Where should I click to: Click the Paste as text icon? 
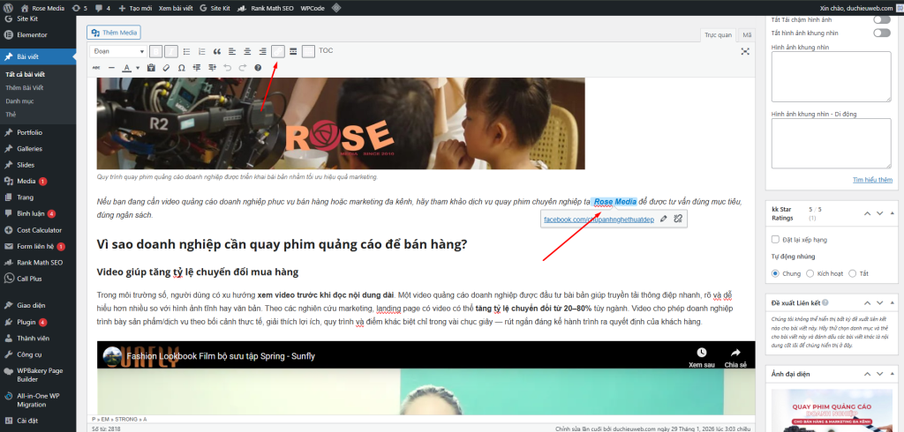(151, 67)
